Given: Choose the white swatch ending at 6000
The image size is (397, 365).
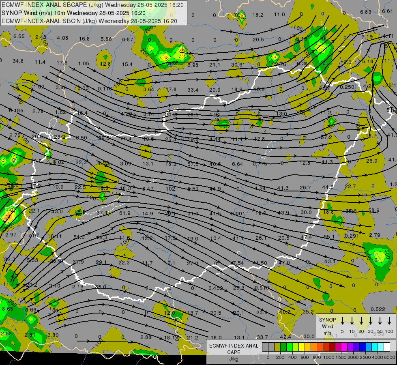Looking at the screenshot, I should pos(387,347).
